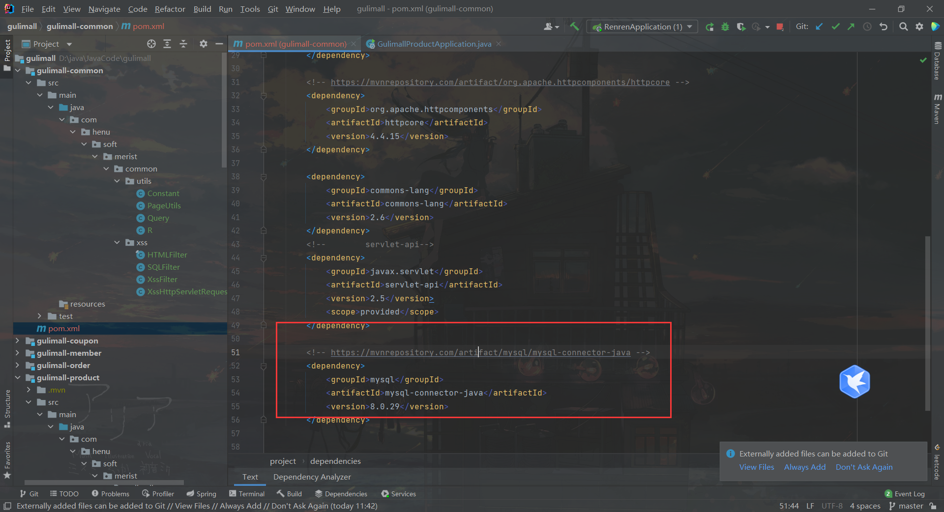Open the Event Log button
The width and height of the screenshot is (944, 512).
[x=905, y=494]
